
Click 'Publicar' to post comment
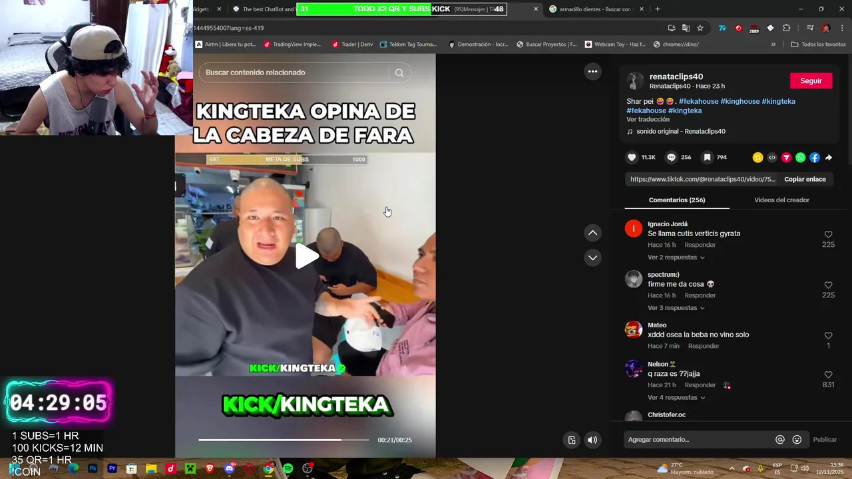click(825, 440)
